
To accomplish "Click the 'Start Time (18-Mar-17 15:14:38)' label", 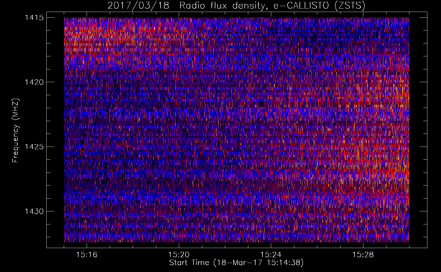I will 236,263.
